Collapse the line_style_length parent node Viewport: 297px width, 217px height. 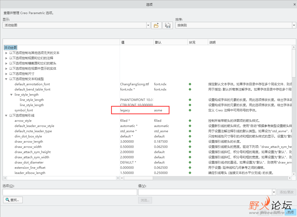pos(11,95)
